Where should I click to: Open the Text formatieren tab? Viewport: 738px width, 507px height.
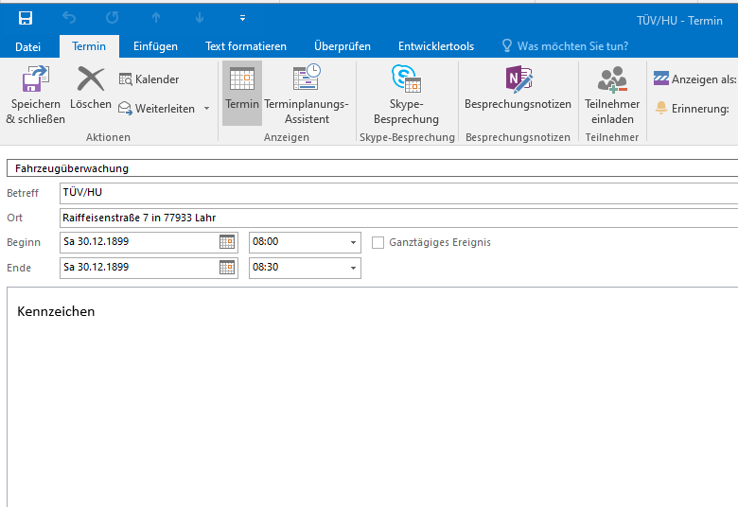coord(246,46)
